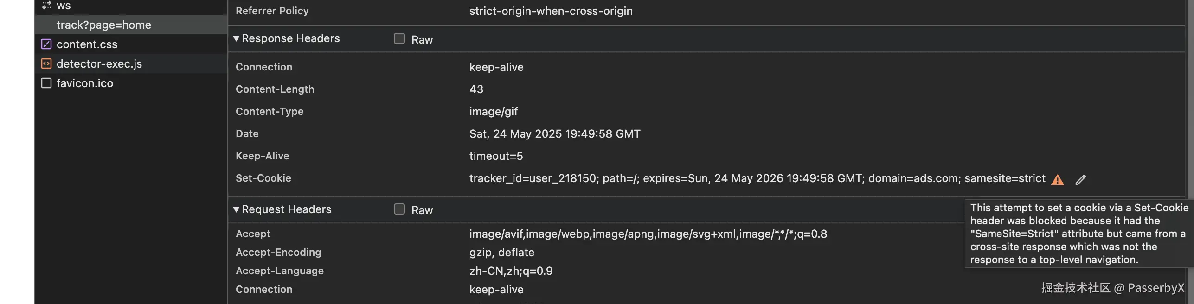Image resolution: width=1194 pixels, height=304 pixels.
Task: Collapse the Request Headers section
Action: pos(237,209)
